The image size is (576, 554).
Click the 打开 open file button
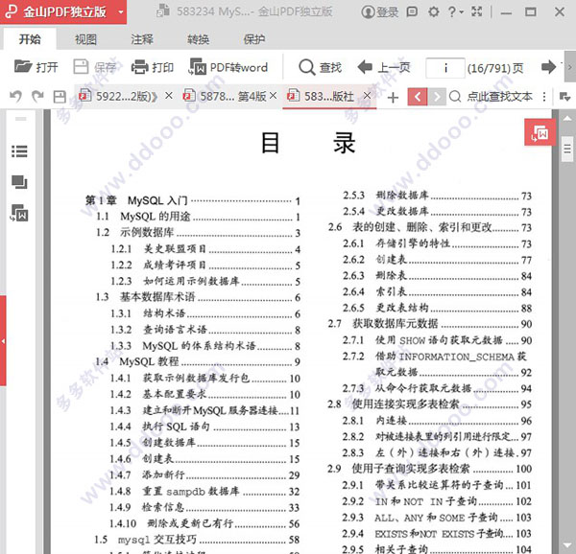[36, 67]
